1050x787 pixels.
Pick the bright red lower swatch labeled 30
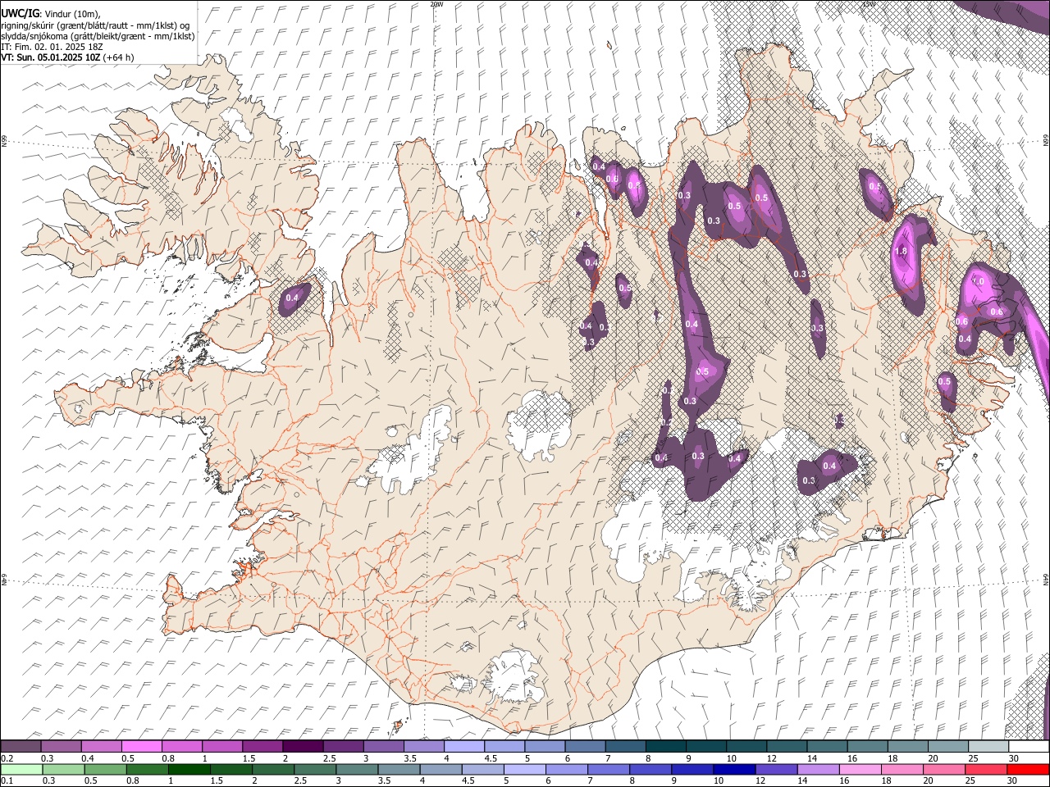1029,770
